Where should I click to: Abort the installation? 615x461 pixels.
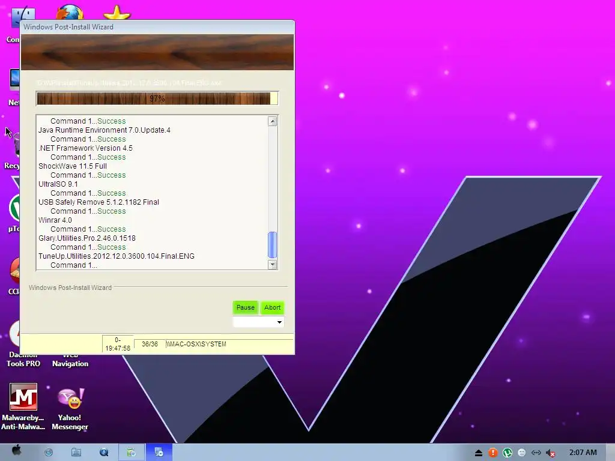coord(272,308)
